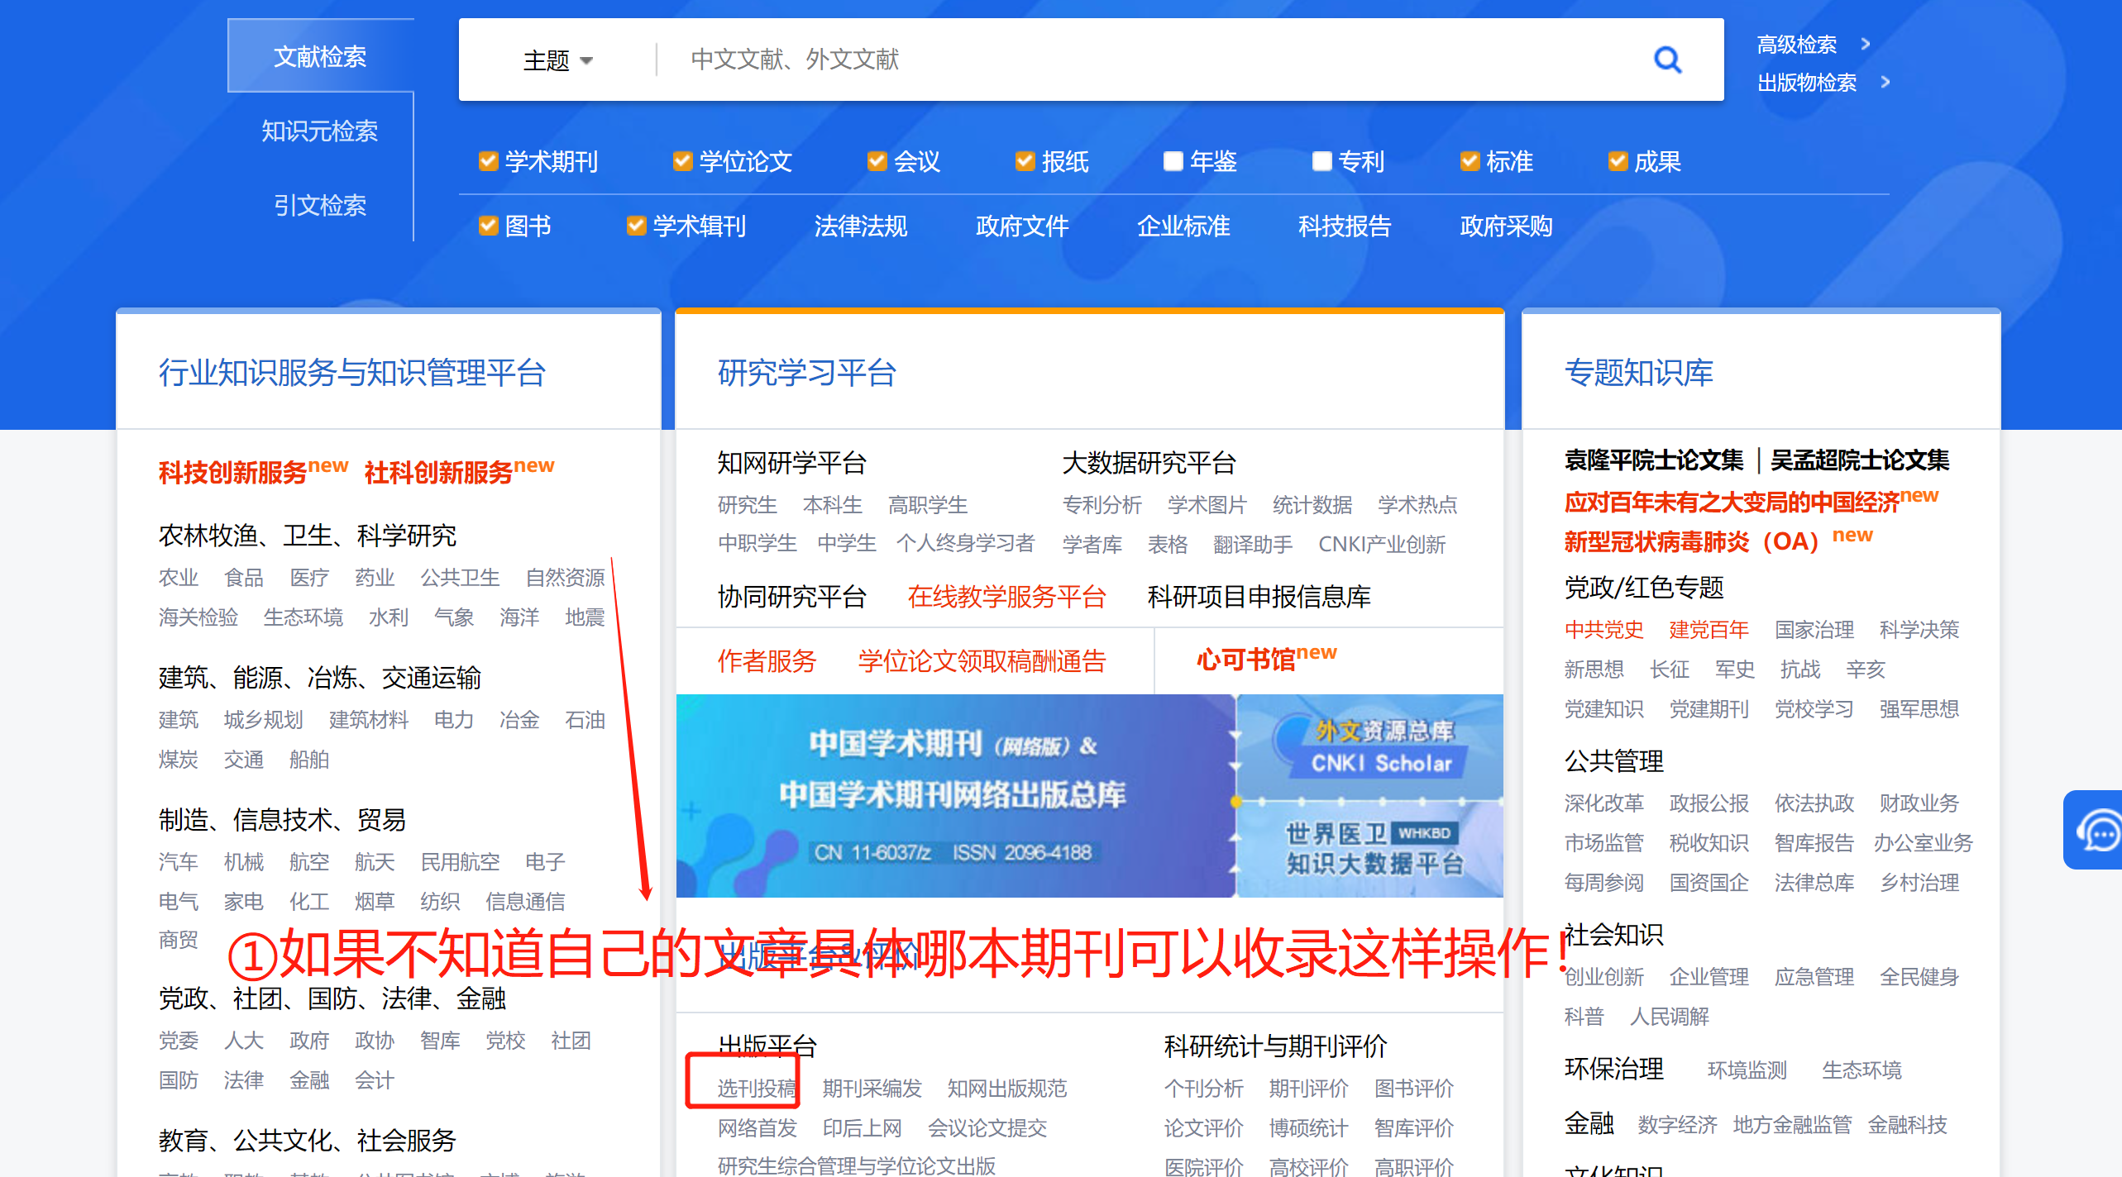Image resolution: width=2122 pixels, height=1177 pixels.
Task: Open the 翻译助手 link
Action: (1253, 544)
